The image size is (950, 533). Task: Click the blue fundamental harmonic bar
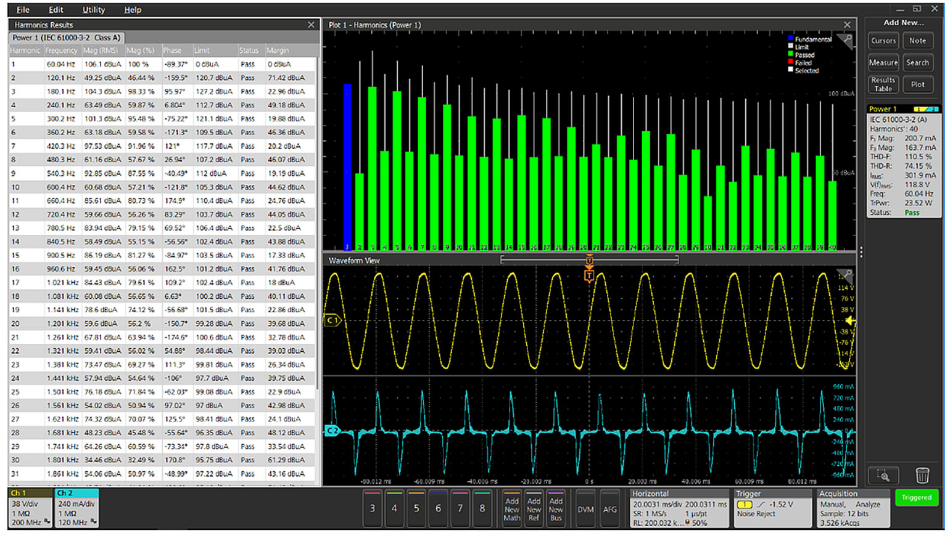pyautogui.click(x=347, y=166)
